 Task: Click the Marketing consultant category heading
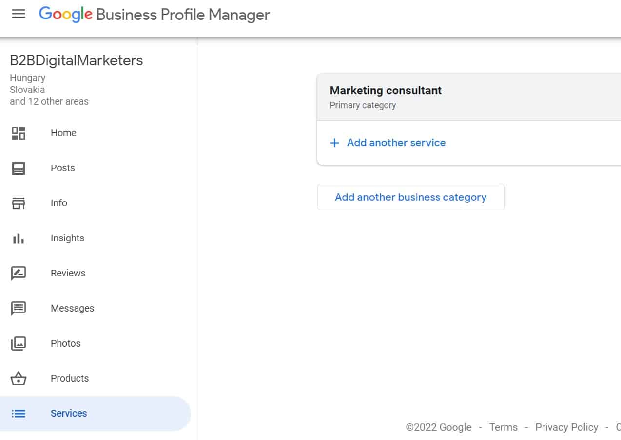point(386,90)
